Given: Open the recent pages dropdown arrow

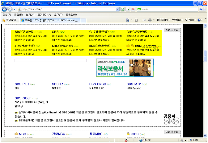Looking at the screenshot, I should tap(15, 9).
